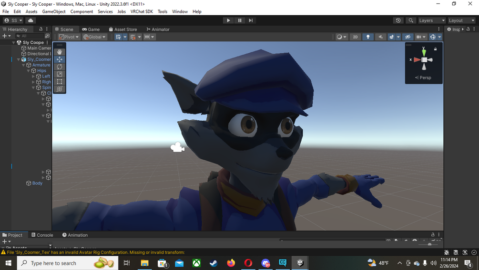The height and width of the screenshot is (270, 479).
Task: Toggle 2D scene view mode
Action: click(x=355, y=37)
